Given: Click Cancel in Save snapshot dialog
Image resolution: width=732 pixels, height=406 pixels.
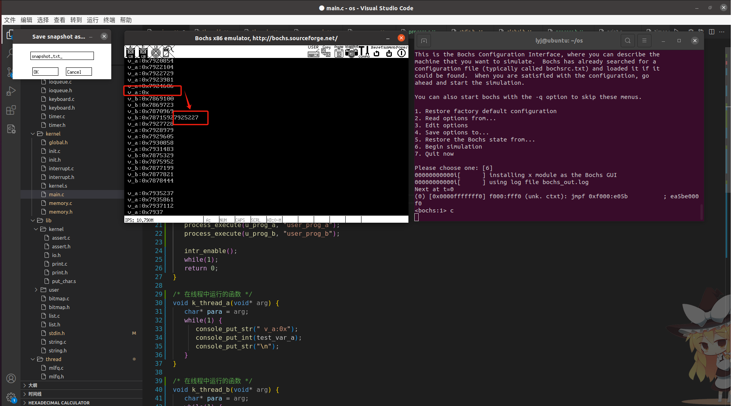Looking at the screenshot, I should (x=79, y=72).
